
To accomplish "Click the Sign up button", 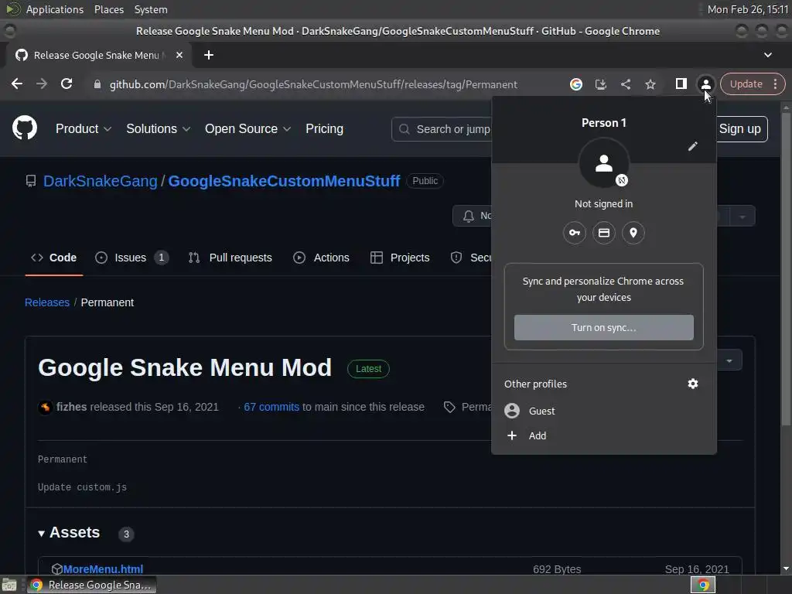I will (x=739, y=129).
